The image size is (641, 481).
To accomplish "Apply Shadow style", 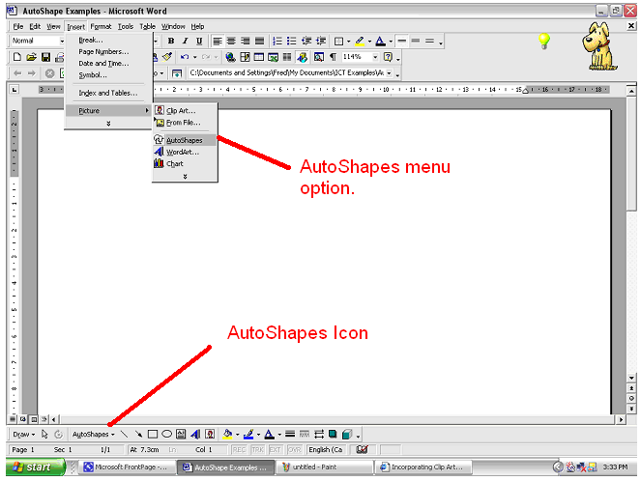I will pyautogui.click(x=333, y=434).
